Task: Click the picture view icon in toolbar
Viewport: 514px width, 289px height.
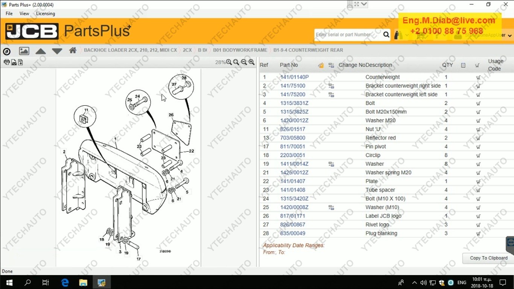Action: coord(24,51)
